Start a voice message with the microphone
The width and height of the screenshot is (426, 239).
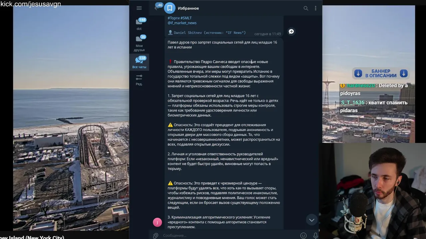point(315,236)
